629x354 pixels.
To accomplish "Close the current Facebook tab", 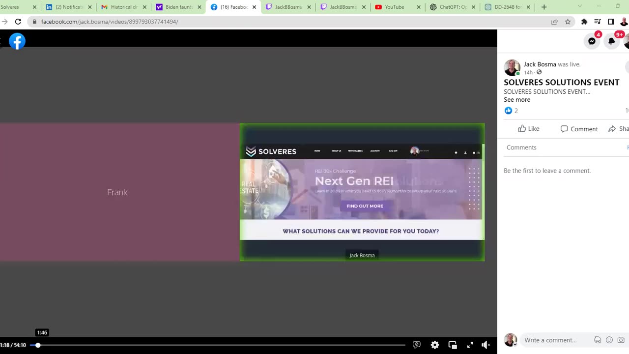I will [254, 7].
